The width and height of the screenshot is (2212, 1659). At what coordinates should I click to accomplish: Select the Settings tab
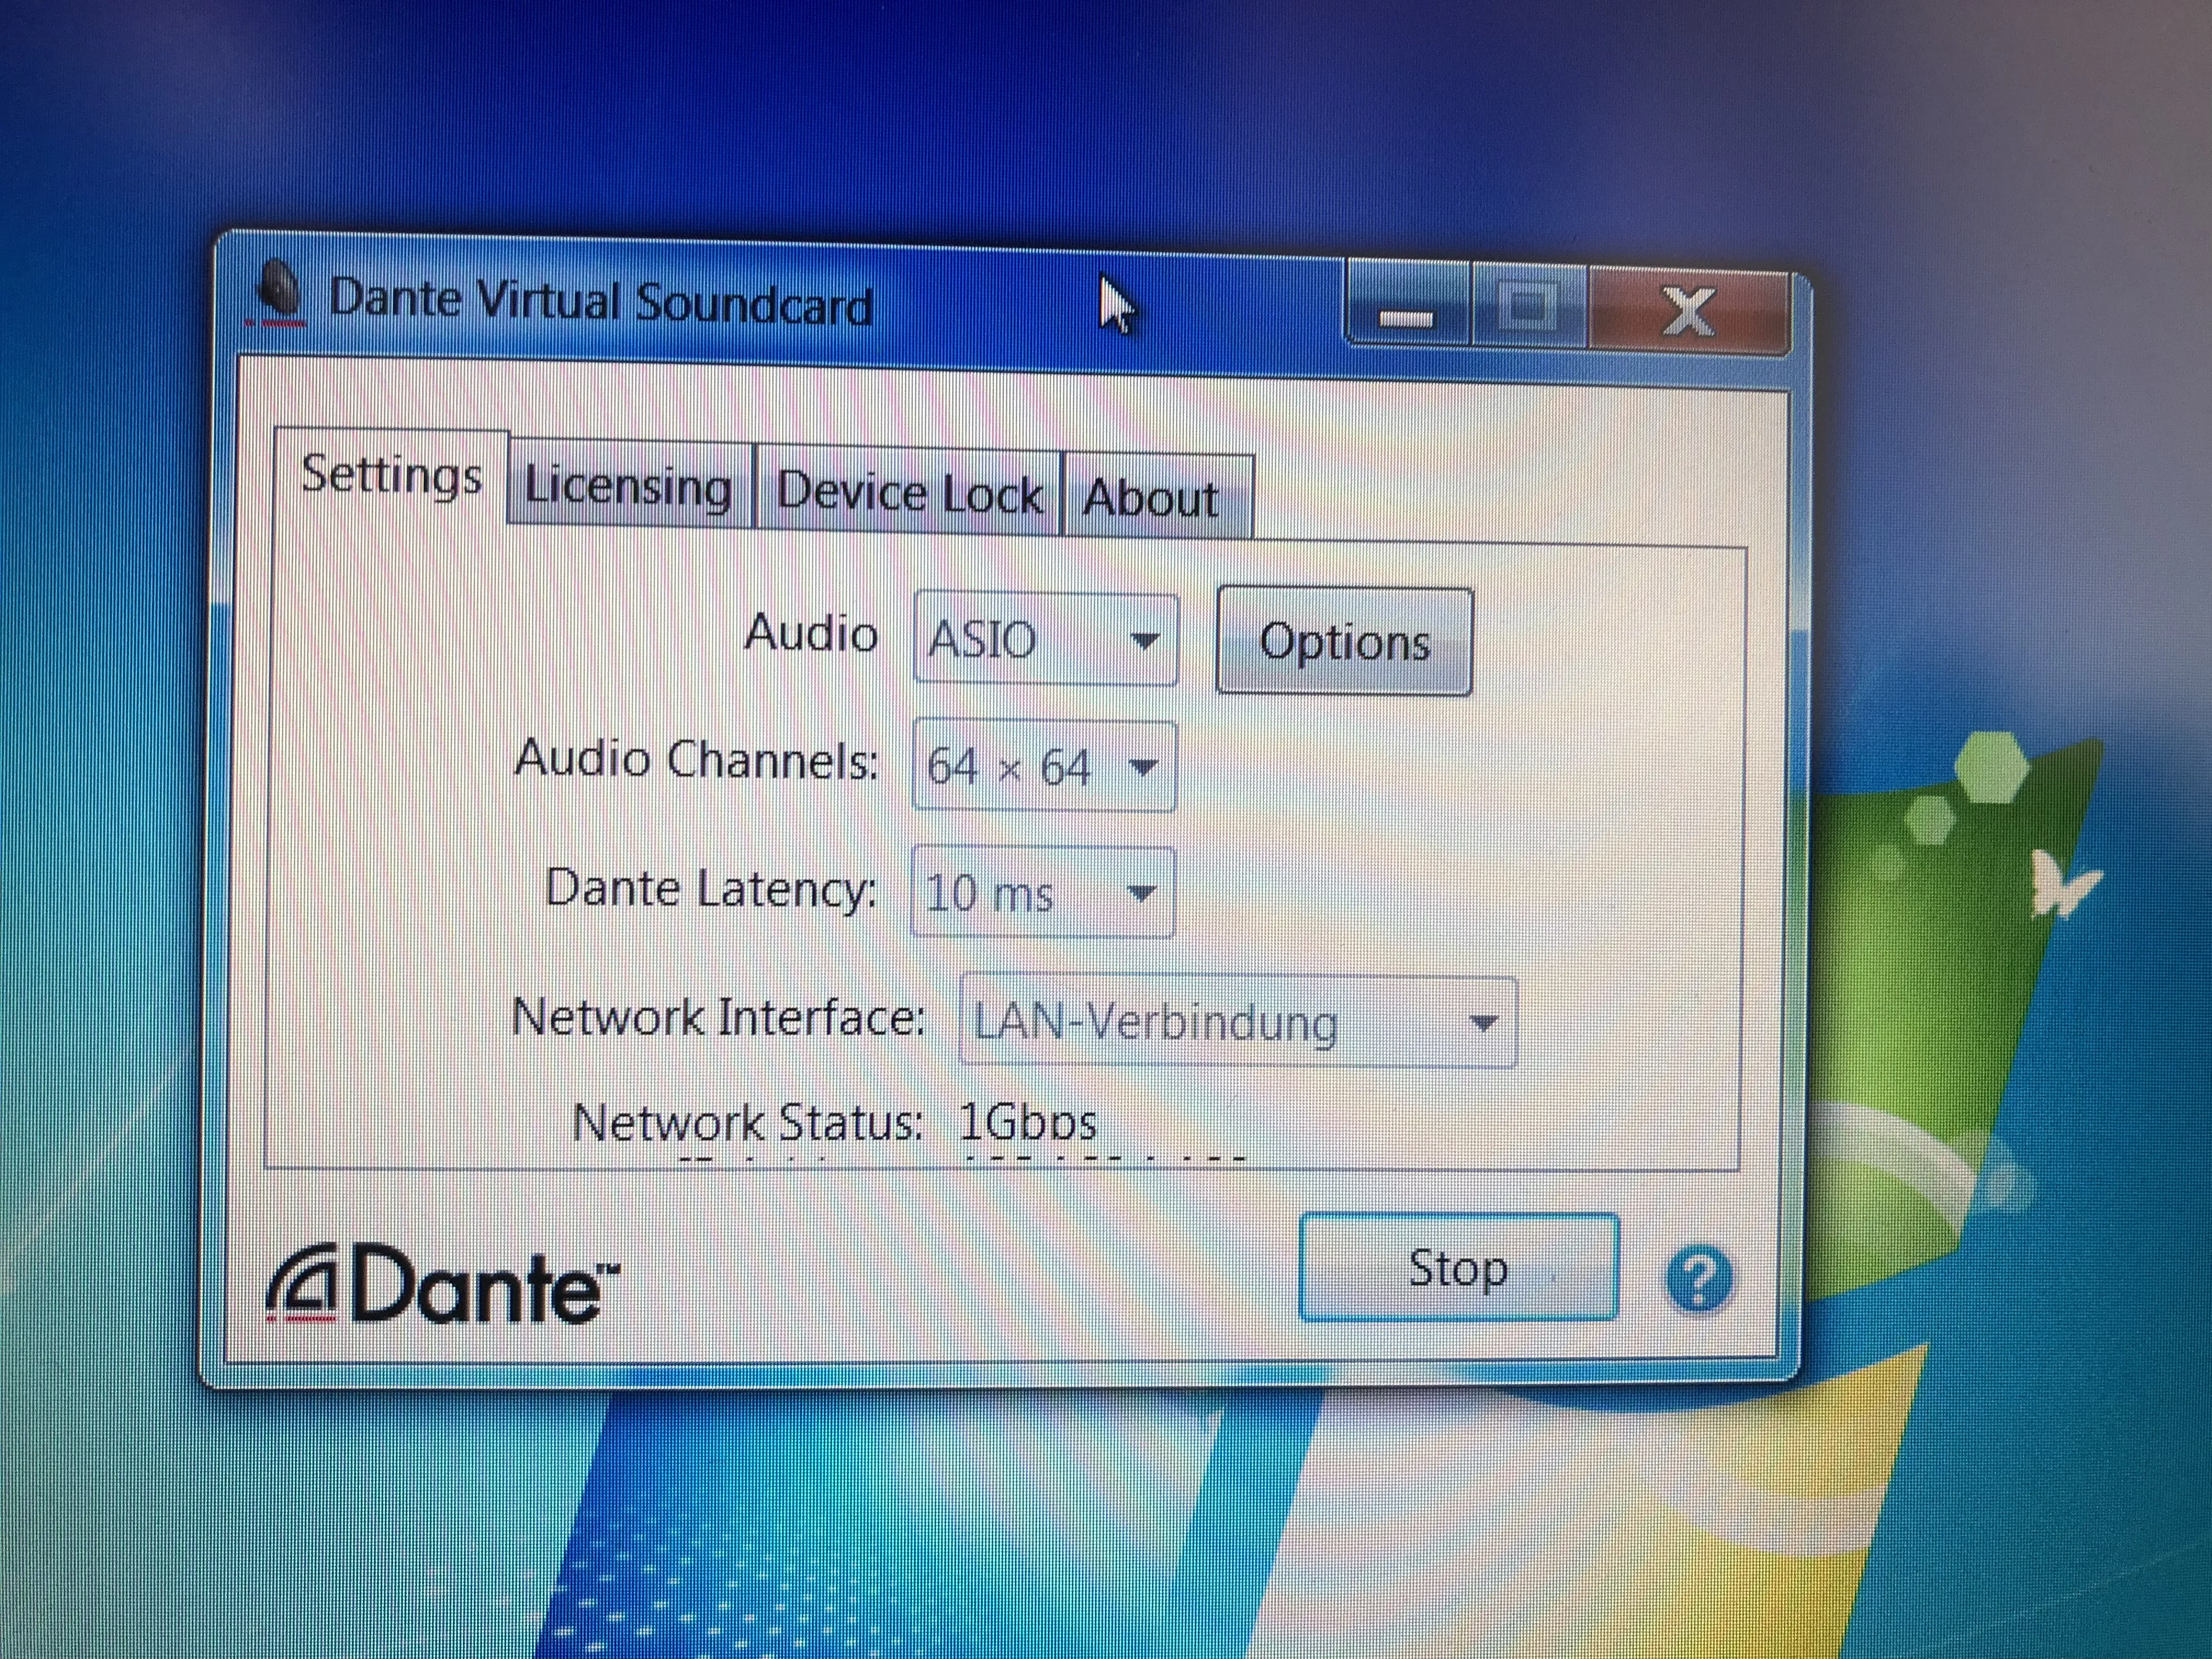coord(391,475)
